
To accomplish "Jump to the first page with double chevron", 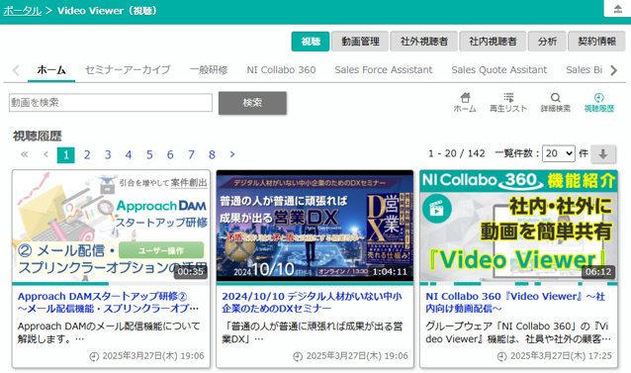I will click(x=24, y=154).
